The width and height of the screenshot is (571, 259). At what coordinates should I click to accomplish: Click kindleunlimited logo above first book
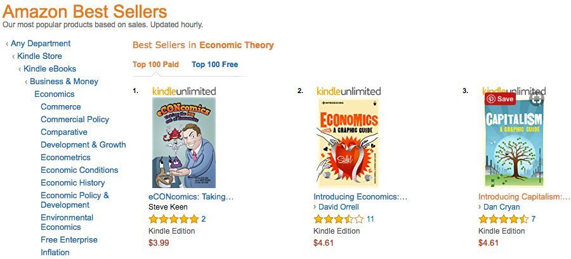[x=184, y=91]
